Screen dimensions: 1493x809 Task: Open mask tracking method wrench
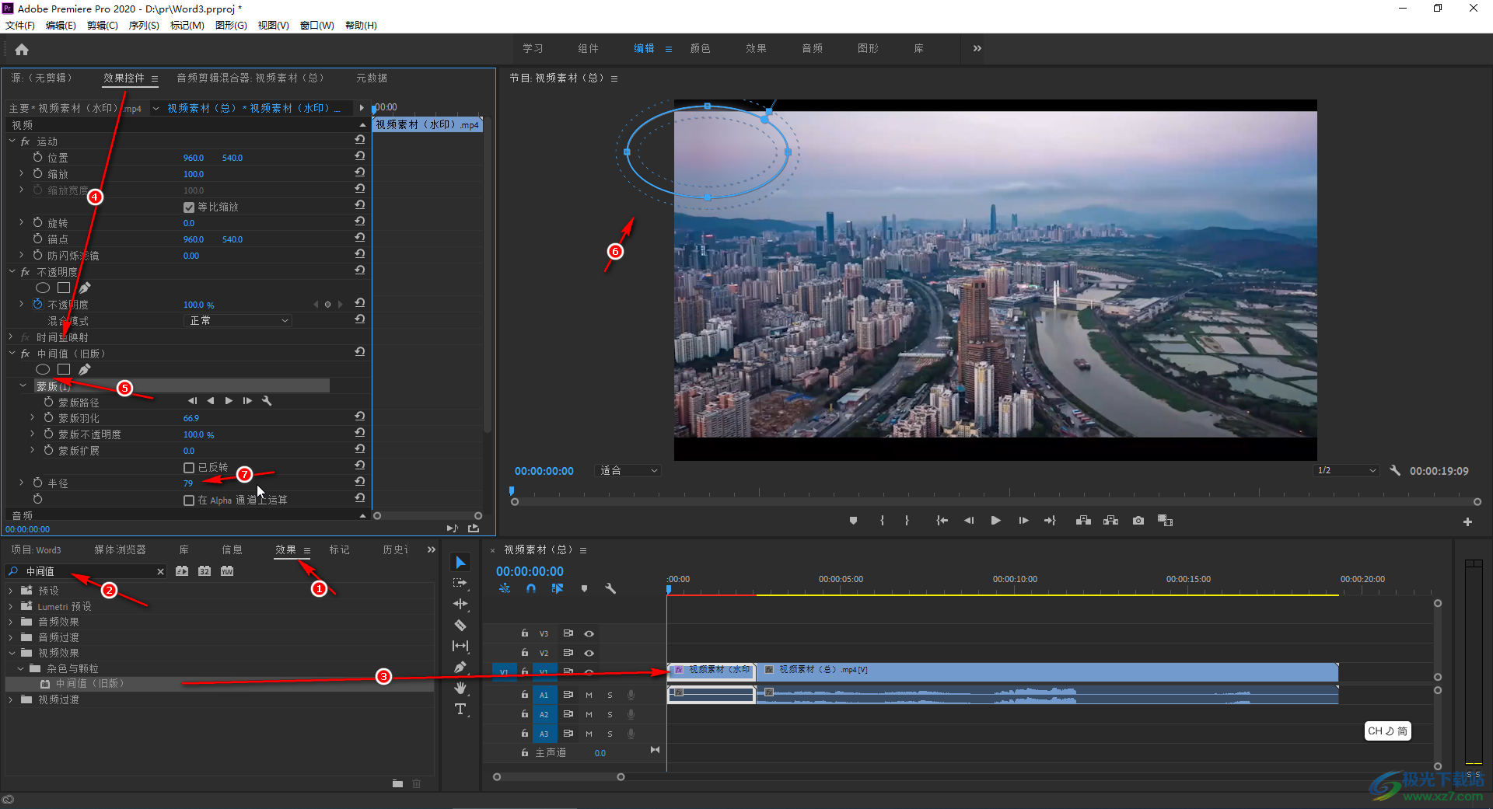267,401
